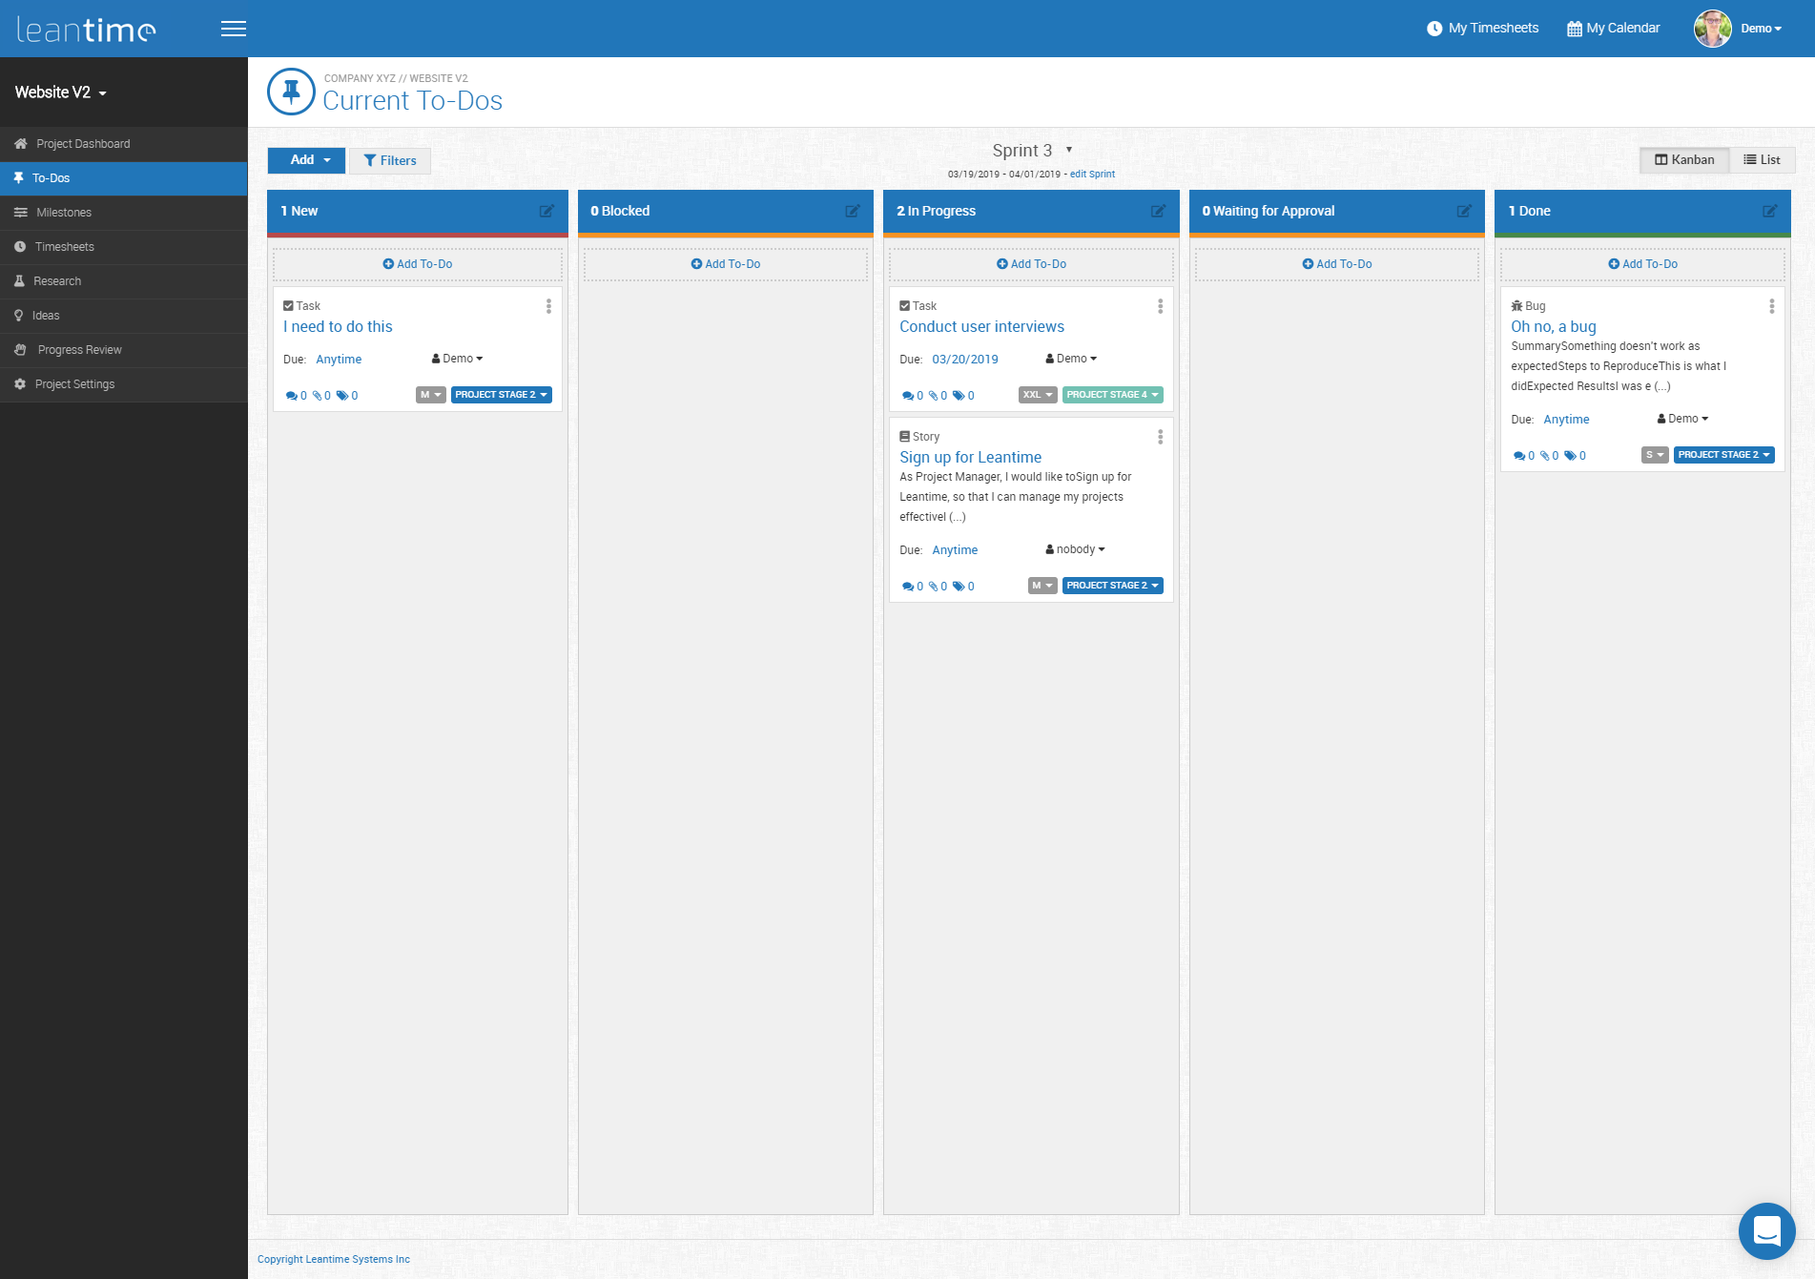Add To-Do in the In Progress column

tap(1032, 264)
